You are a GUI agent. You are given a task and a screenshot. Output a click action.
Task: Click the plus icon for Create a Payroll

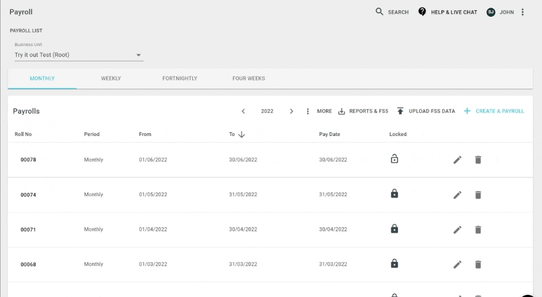click(x=467, y=111)
